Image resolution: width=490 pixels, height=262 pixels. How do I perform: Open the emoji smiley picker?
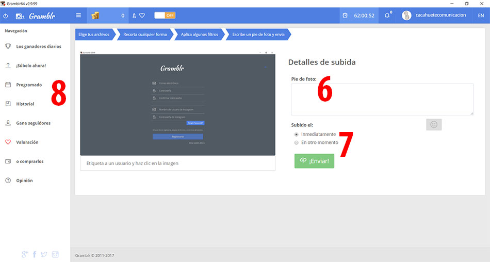tap(434, 124)
